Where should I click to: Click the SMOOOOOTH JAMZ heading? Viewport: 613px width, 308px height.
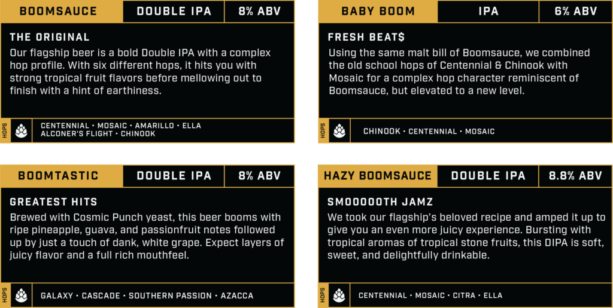380,202
